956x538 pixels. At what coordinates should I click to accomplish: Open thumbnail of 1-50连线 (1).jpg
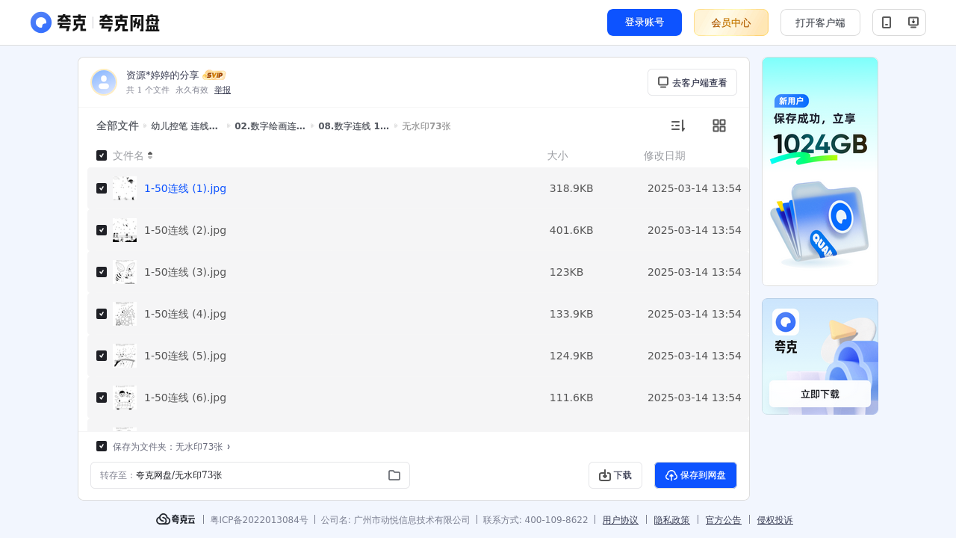point(125,188)
